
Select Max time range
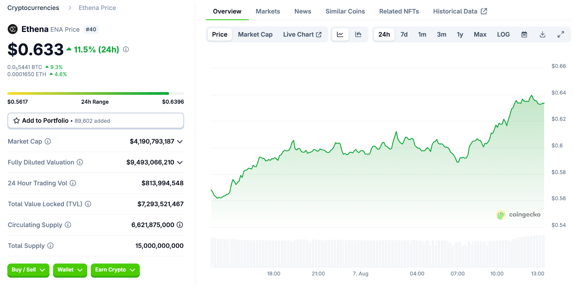(x=480, y=34)
